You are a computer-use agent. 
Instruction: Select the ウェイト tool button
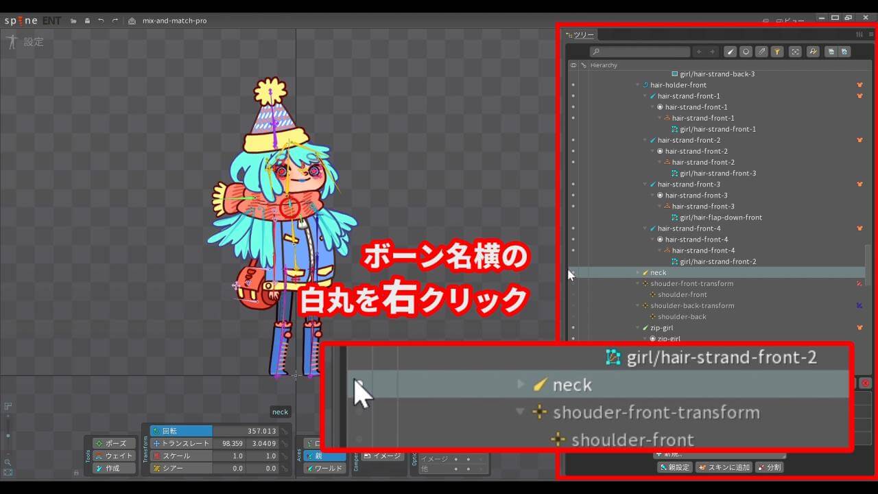tap(115, 456)
